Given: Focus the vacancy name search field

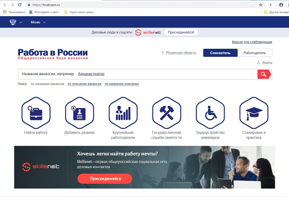Looking at the screenshot, I should tap(137, 74).
